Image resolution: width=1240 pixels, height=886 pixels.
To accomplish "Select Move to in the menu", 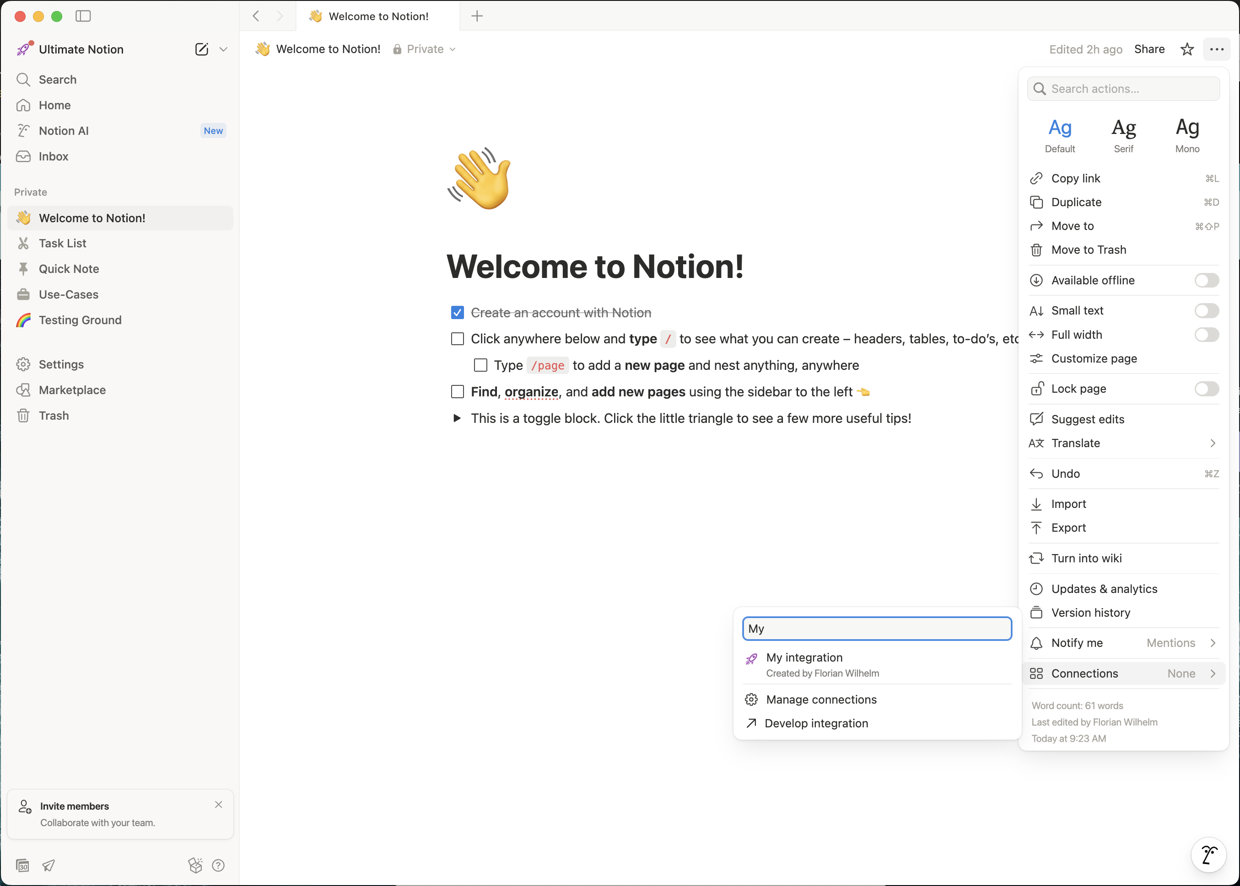I will (1124, 226).
